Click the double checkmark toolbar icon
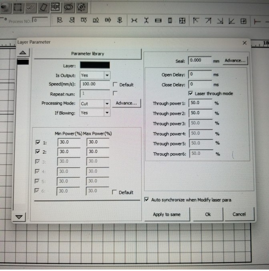The image size is (269, 271). tap(31, 7)
